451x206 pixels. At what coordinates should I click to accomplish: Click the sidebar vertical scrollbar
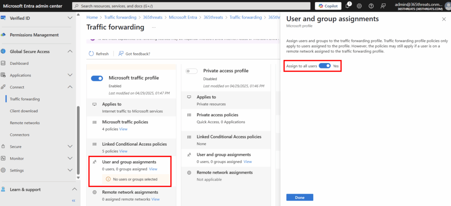(78, 140)
